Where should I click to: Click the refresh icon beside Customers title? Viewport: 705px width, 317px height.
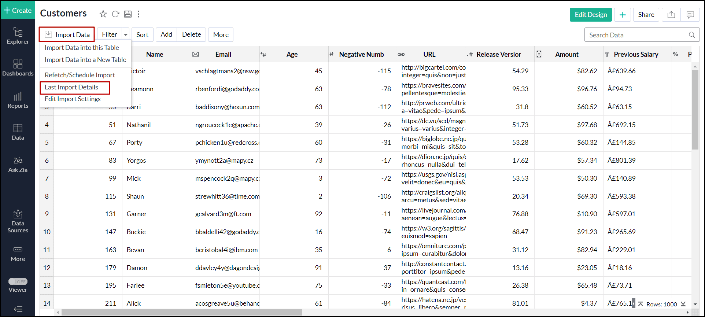click(x=115, y=14)
